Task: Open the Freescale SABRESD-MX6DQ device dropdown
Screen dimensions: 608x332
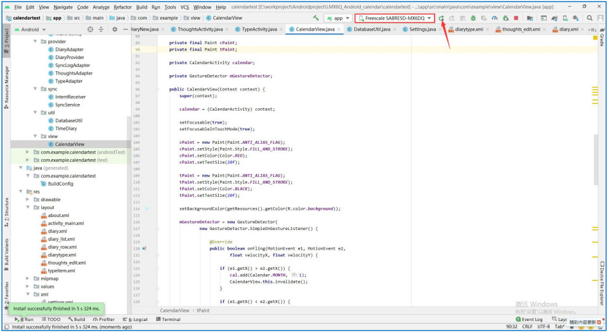Action: click(x=395, y=18)
